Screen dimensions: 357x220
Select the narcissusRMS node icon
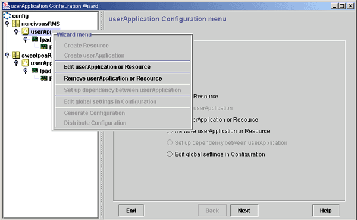point(16,24)
